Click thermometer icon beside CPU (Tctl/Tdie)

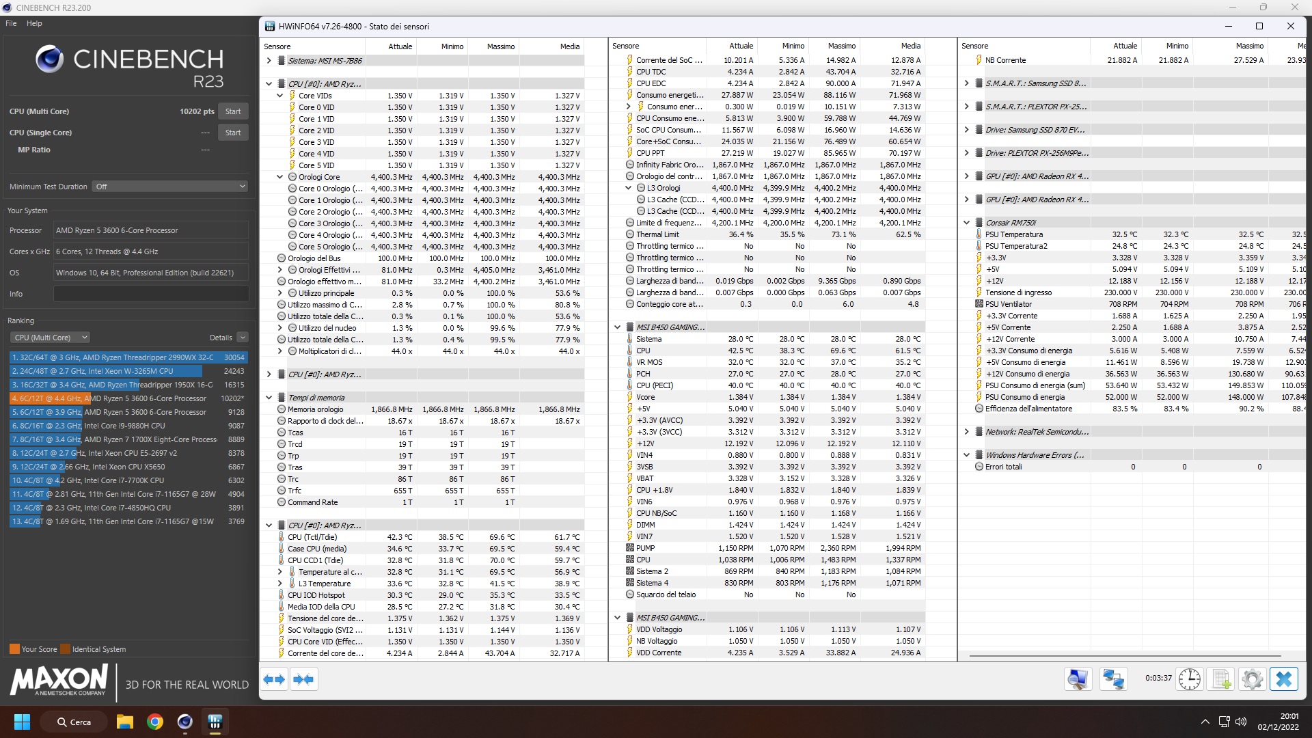click(281, 537)
